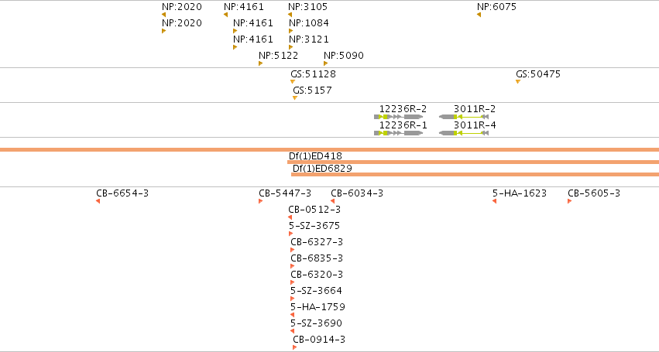Select the NP:3121 insertion marker
659x352 pixels.
coord(291,47)
